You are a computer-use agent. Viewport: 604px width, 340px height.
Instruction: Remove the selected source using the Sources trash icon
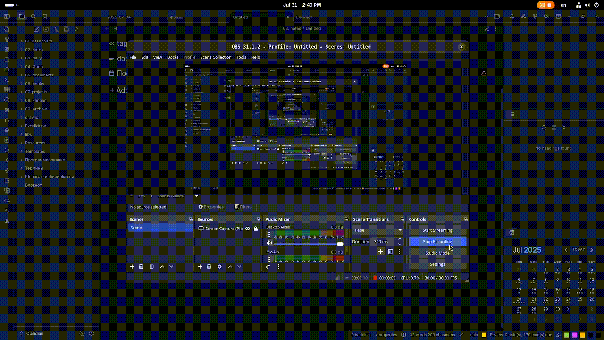[209, 267]
